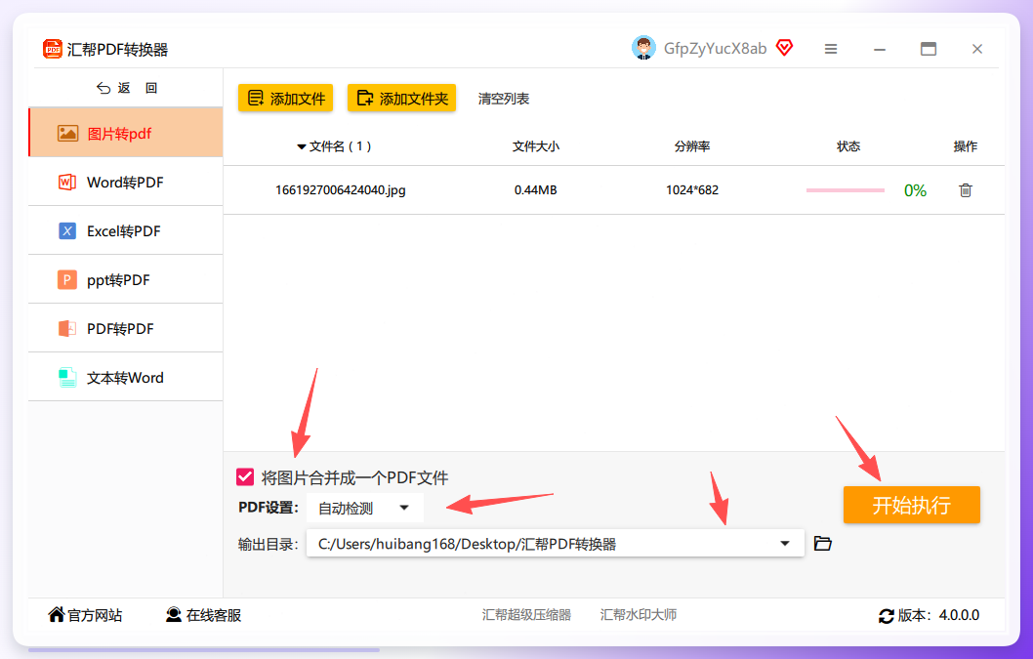Open 汇帮水印大师 link
1033x659 pixels.
639,615
